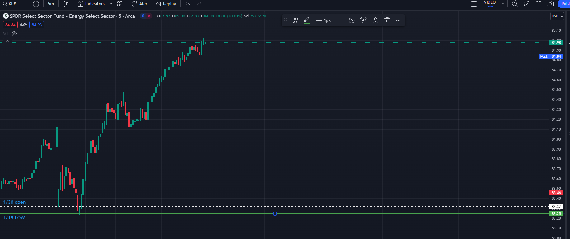The image size is (570, 239).
Task: Click the Vol indicator label
Action: [6, 33]
